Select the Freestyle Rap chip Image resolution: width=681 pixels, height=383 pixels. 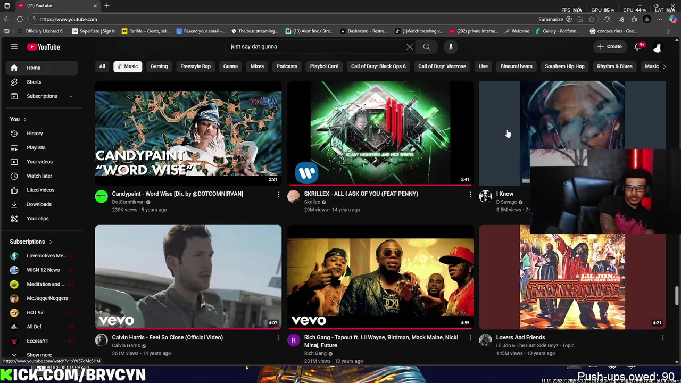point(195,66)
